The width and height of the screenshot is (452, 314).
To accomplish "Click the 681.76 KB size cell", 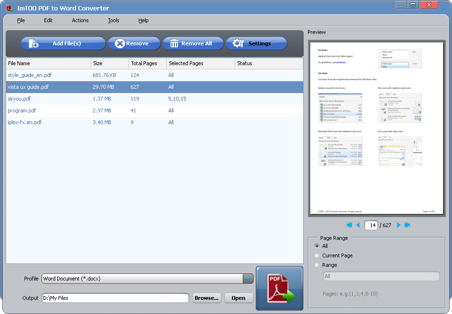I will tap(104, 75).
